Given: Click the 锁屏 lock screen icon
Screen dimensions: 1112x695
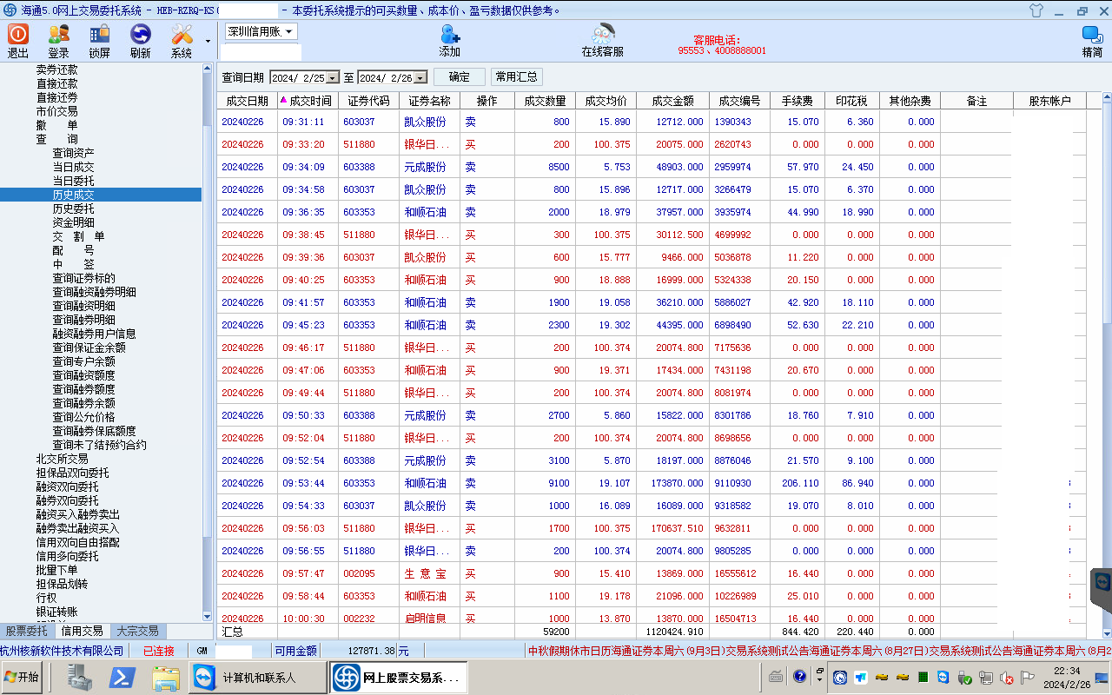Looking at the screenshot, I should tap(100, 35).
